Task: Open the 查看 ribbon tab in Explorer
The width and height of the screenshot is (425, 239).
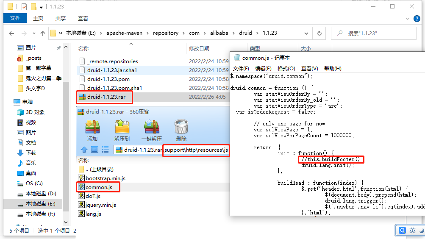Action: 83,18
